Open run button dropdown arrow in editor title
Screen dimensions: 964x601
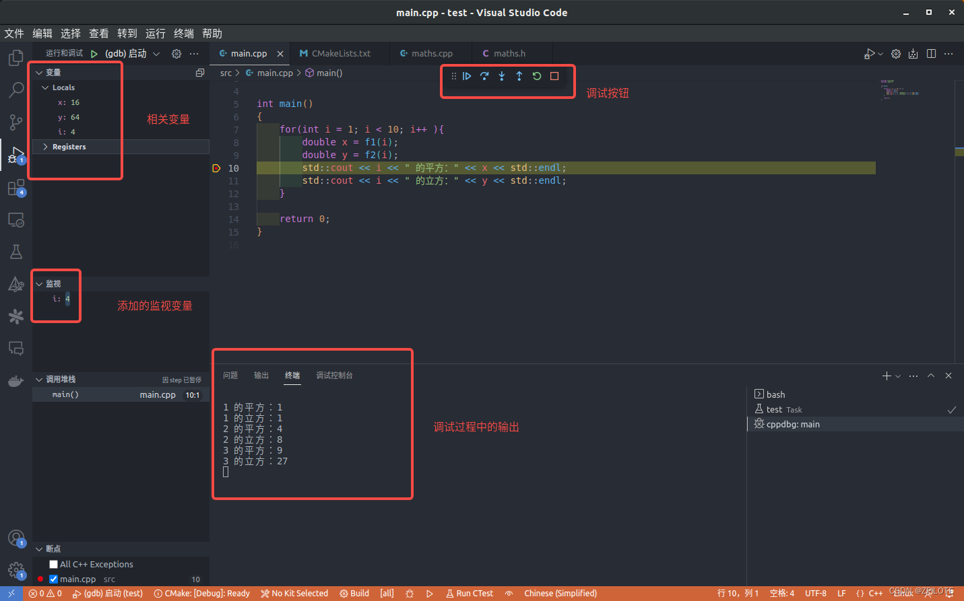(x=880, y=54)
